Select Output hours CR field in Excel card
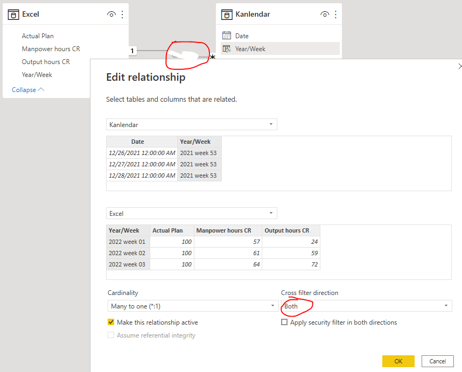462x372 pixels. coord(46,62)
